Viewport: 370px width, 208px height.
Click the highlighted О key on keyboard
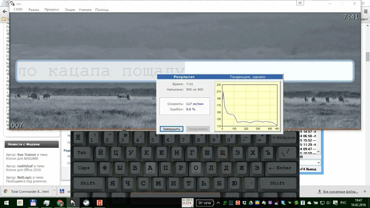pos(196,168)
